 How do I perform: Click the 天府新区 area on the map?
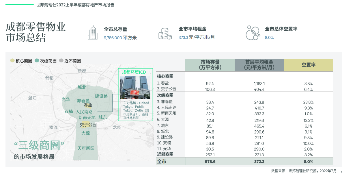click(86, 148)
